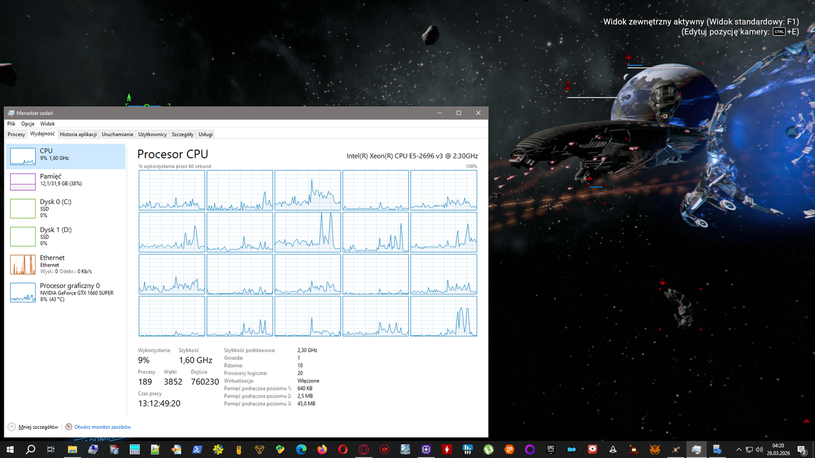Open Otwórz monitor zasobów link
Viewport: 815px width, 458px height.
click(103, 427)
